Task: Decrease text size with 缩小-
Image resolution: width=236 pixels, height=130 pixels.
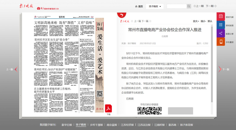Action: (203, 21)
